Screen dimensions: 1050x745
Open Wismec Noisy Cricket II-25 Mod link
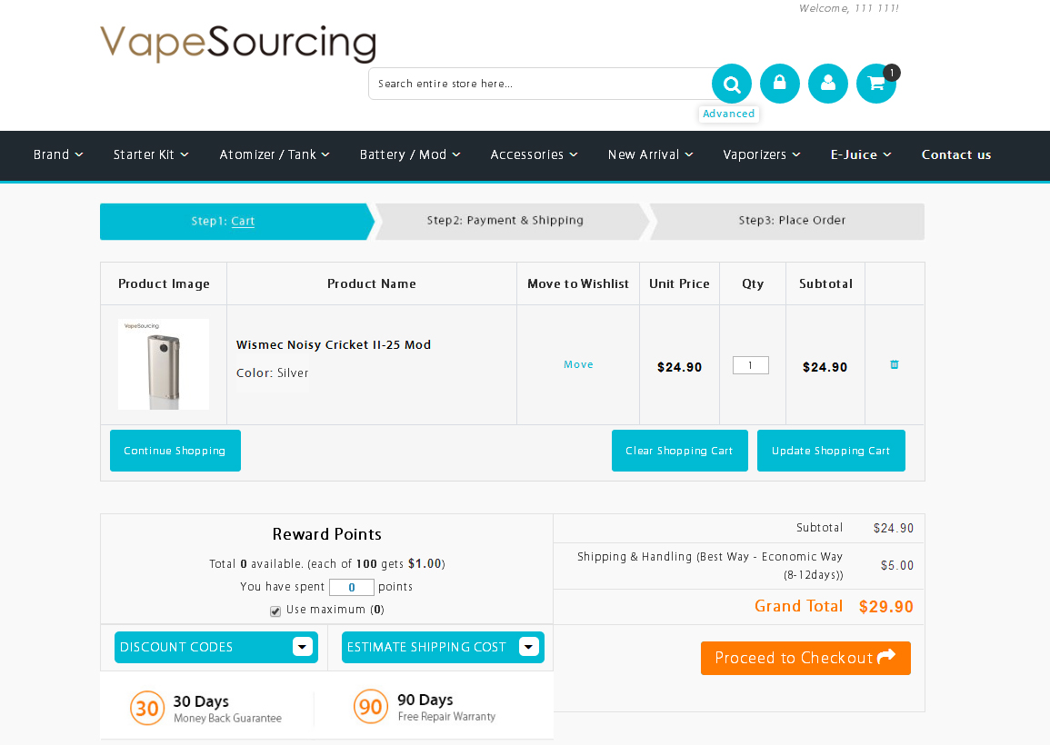(x=334, y=344)
